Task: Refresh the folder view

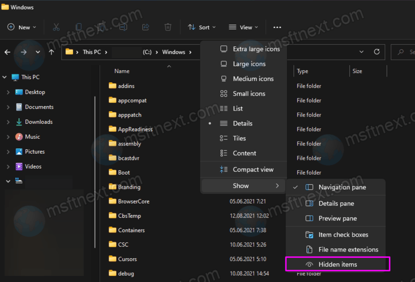Action: coord(377,52)
